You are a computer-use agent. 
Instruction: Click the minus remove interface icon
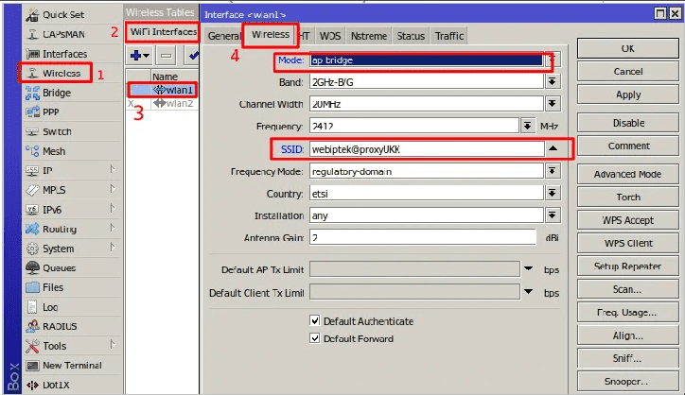click(x=166, y=56)
